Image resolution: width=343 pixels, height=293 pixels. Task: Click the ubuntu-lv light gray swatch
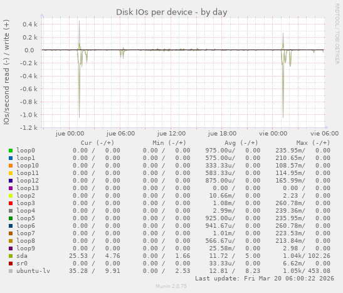[x=11, y=271]
